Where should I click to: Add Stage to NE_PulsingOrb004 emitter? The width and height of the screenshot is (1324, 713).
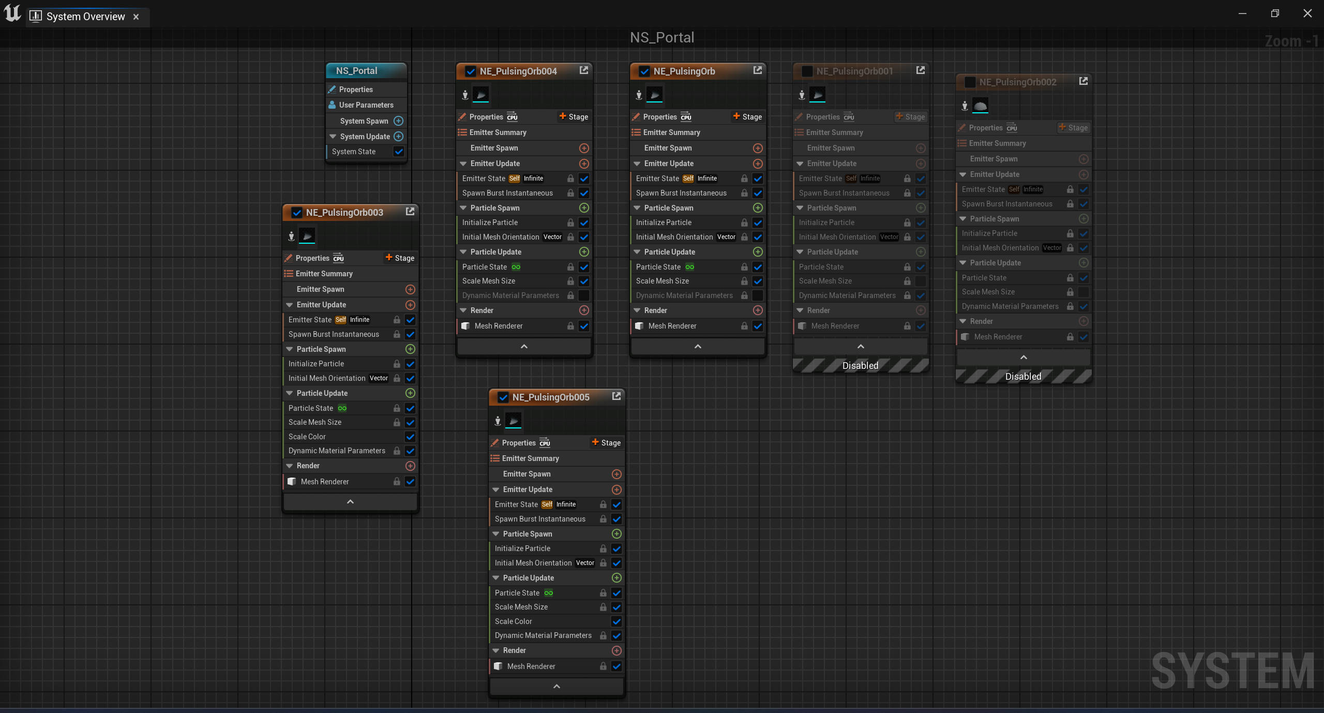point(574,117)
